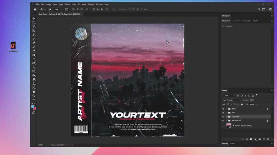The width and height of the screenshot is (277, 155).
Task: Open the layer Kind filter dropdown
Action: 229,96
